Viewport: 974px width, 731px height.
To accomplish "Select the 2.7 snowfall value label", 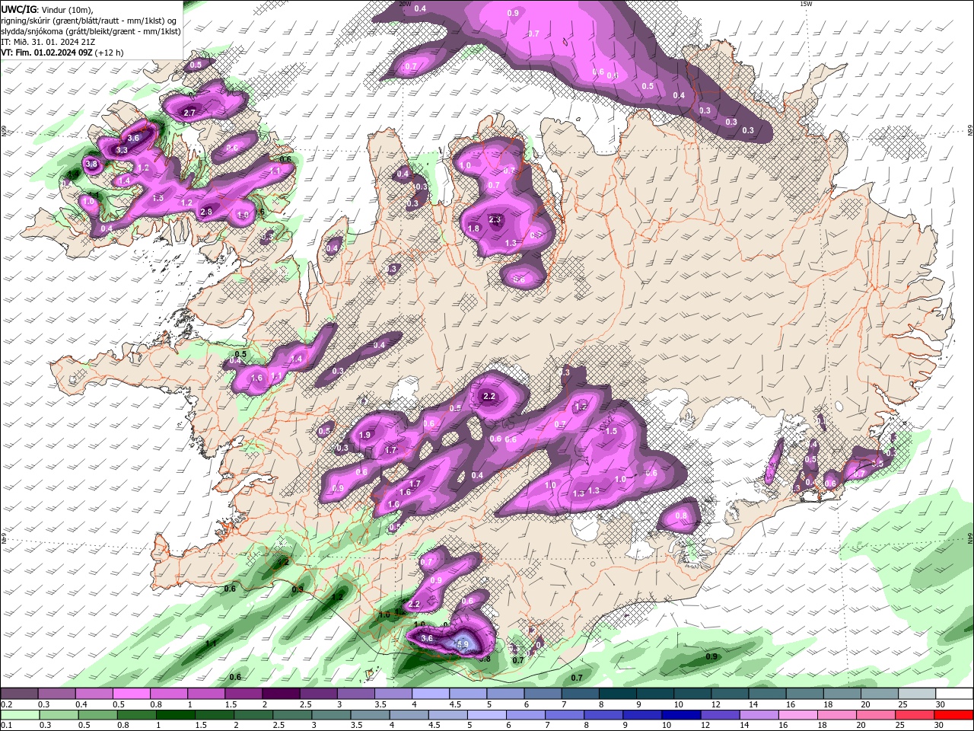I will [190, 113].
